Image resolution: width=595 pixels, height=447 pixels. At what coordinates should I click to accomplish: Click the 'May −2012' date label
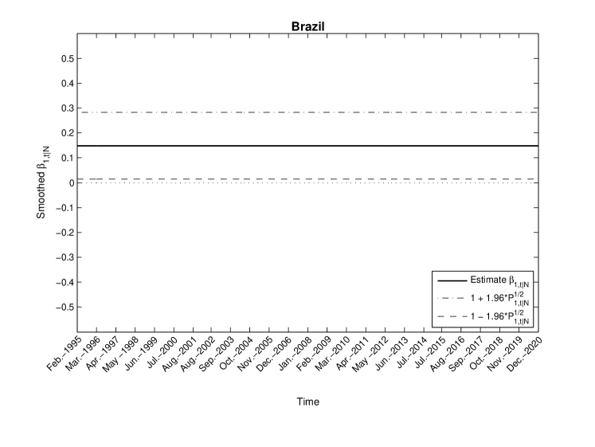point(370,354)
